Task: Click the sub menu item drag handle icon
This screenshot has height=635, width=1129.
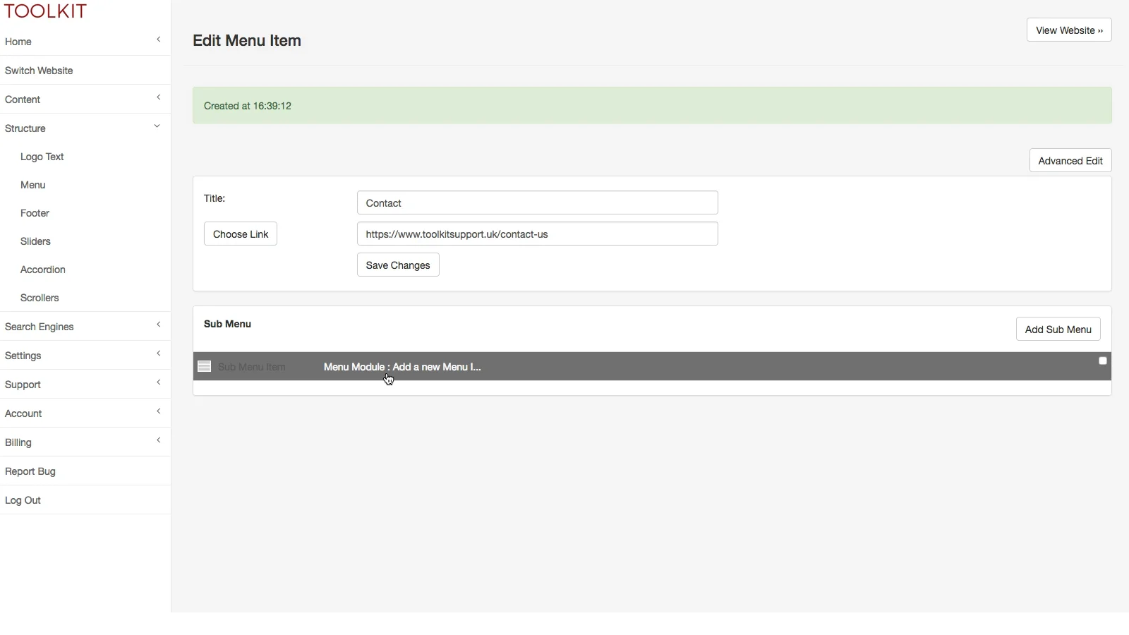Action: point(205,366)
